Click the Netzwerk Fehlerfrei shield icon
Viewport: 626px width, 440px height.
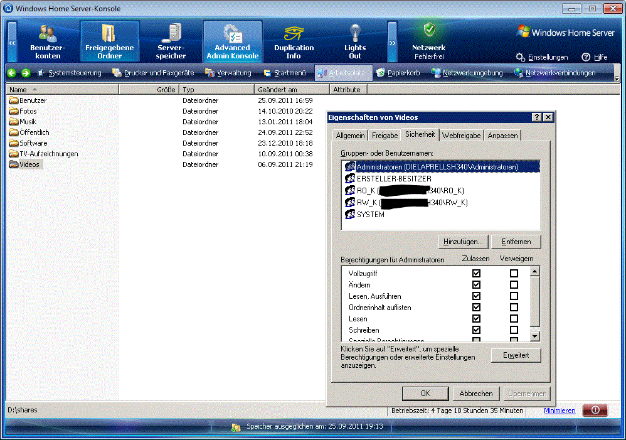click(430, 30)
